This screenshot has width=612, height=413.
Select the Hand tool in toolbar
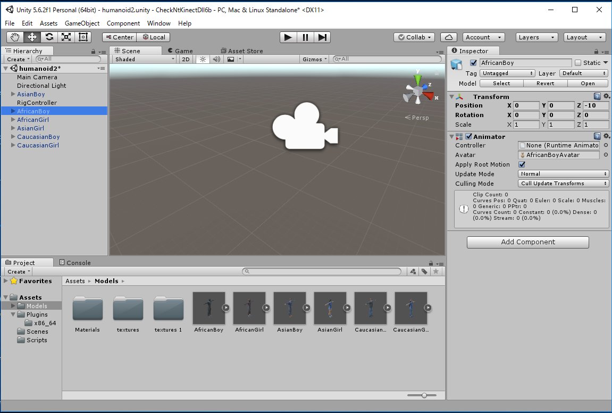15,37
